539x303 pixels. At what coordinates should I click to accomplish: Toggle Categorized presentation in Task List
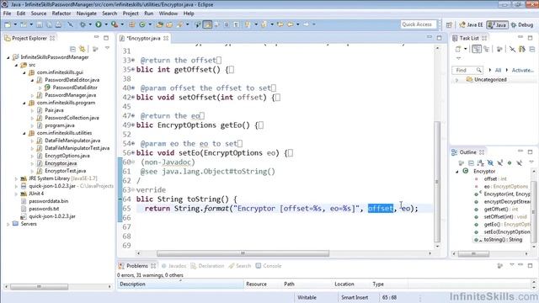pyautogui.click(x=477, y=49)
